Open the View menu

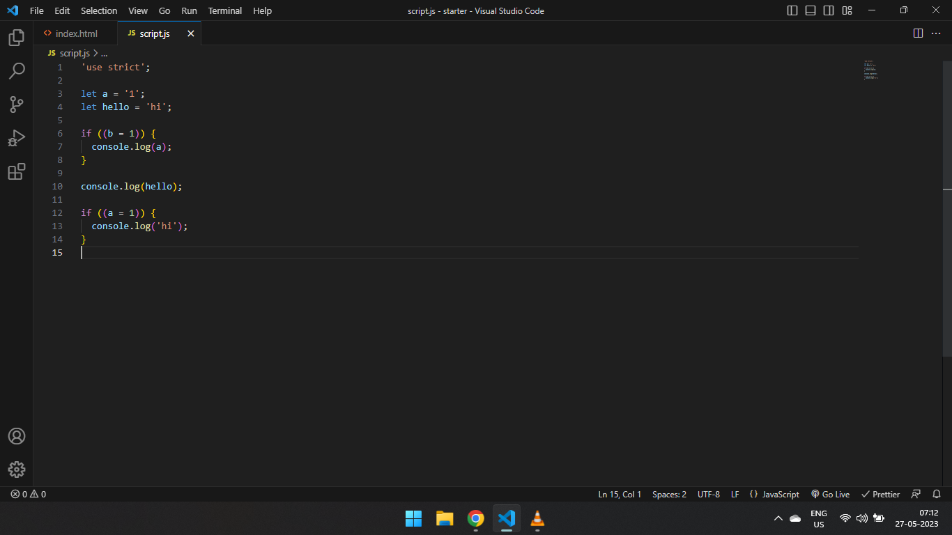click(x=138, y=10)
